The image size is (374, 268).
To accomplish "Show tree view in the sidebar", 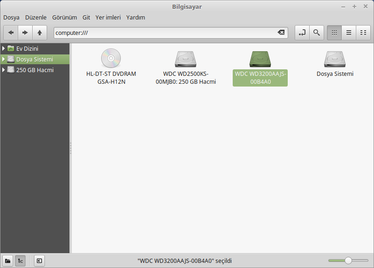I will (x=20, y=261).
